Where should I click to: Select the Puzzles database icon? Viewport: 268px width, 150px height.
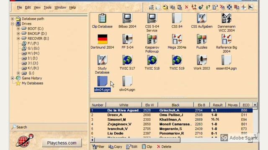202,39
